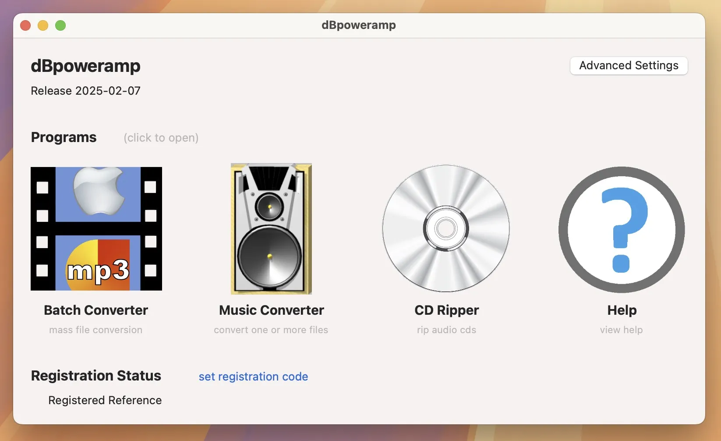
Task: Click 'convert one or more files' subtitle
Action: (271, 330)
